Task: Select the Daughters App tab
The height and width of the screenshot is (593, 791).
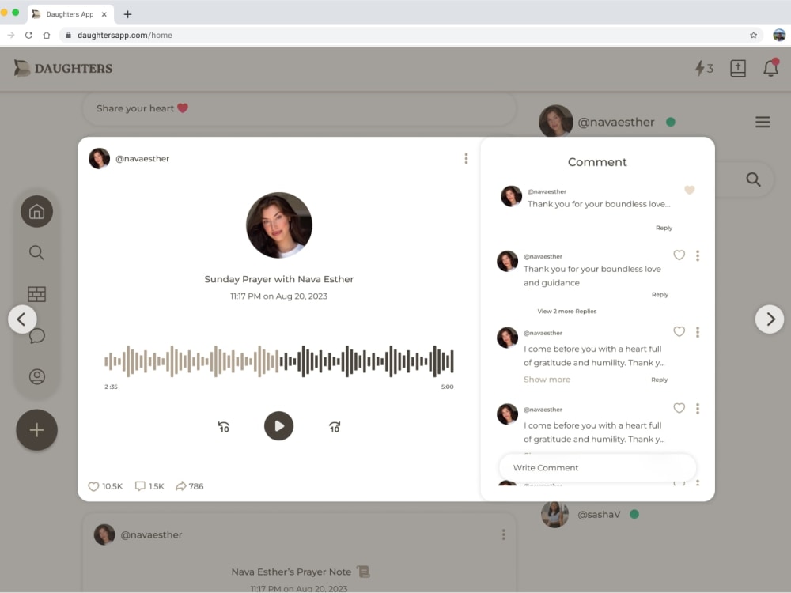Action: coord(70,14)
